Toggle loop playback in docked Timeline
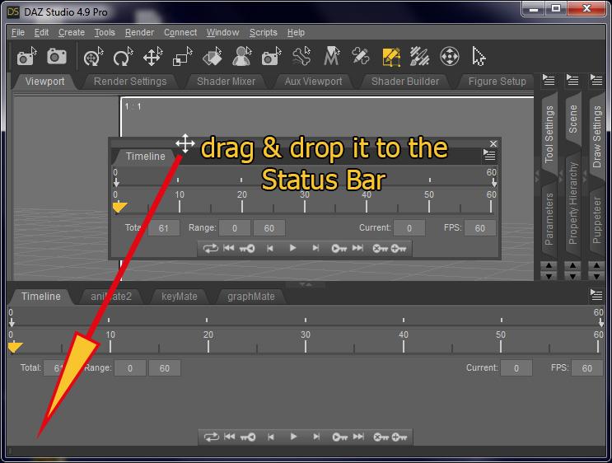 pyautogui.click(x=211, y=437)
